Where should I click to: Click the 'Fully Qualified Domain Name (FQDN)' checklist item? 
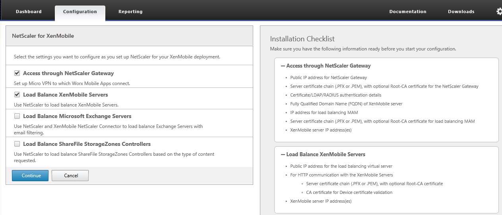[x=346, y=104]
